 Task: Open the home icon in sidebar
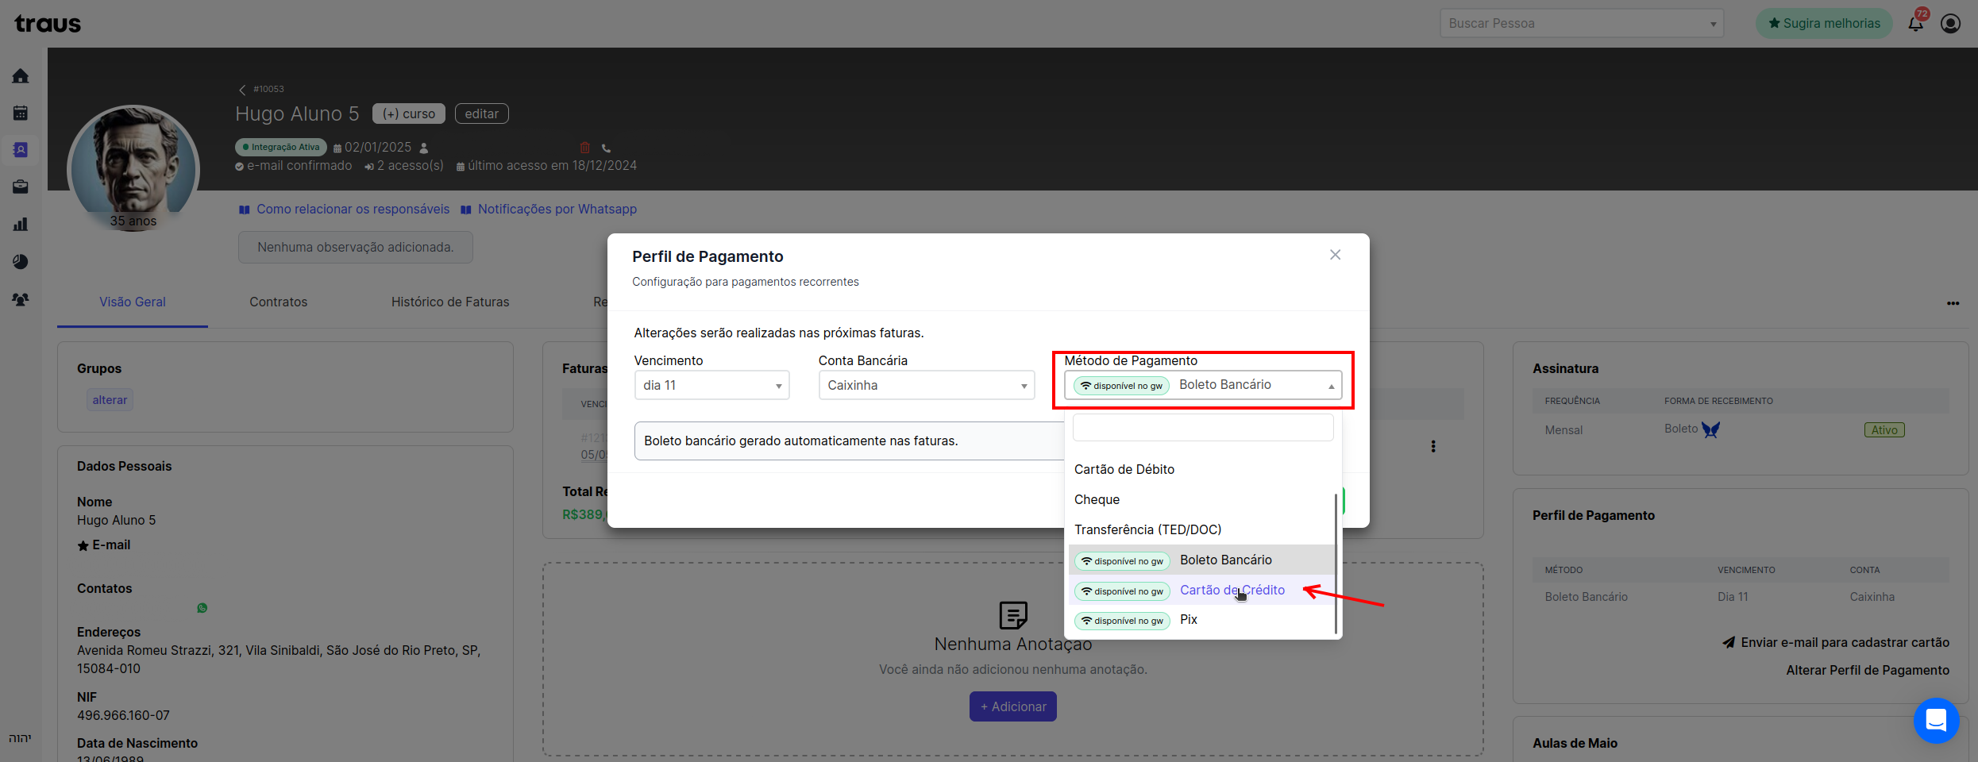[x=21, y=76]
